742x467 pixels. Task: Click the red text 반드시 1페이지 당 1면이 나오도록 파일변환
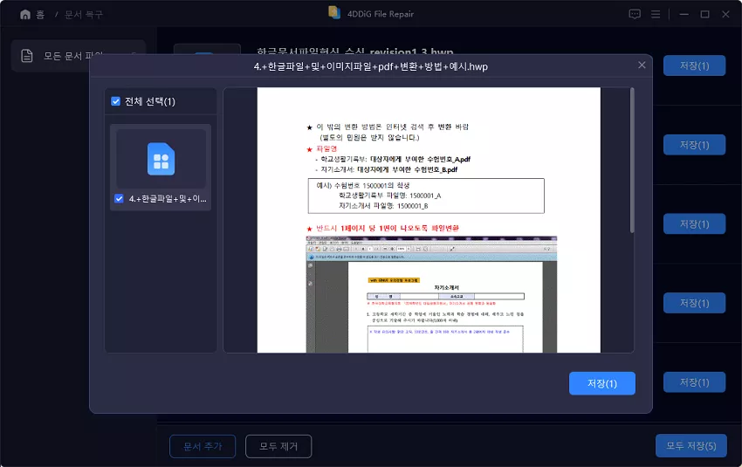(x=388, y=228)
